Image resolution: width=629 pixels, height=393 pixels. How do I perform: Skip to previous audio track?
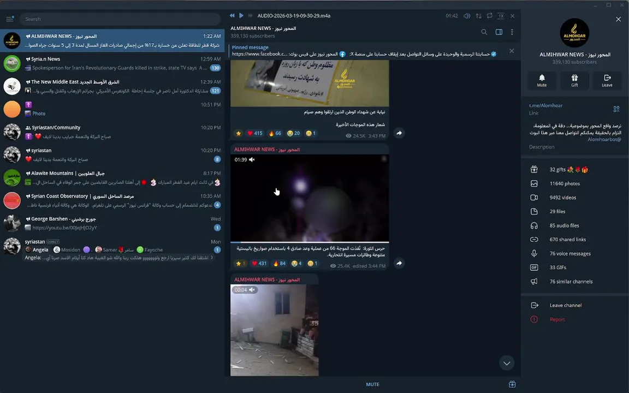[x=232, y=16]
